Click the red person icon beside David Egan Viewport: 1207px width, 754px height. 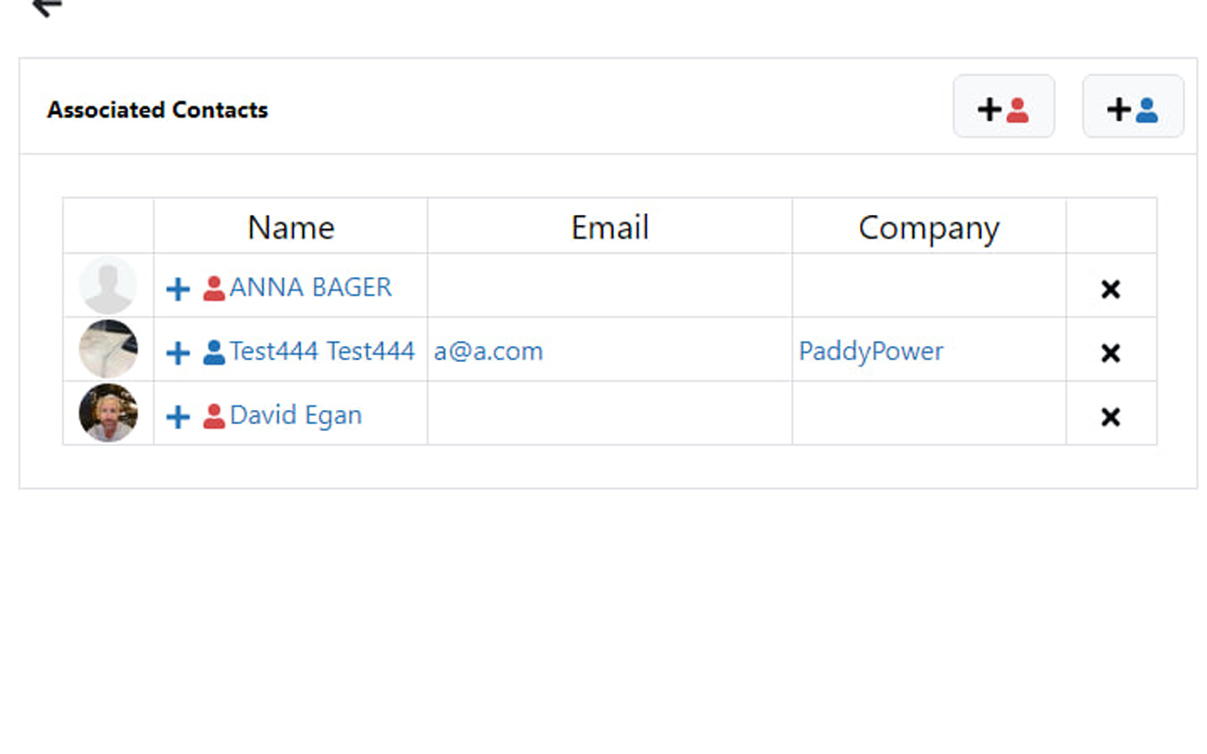[x=214, y=417]
